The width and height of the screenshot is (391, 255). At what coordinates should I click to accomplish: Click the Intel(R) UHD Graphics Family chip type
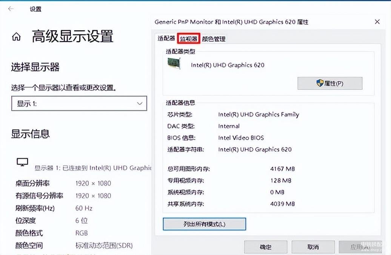259,114
